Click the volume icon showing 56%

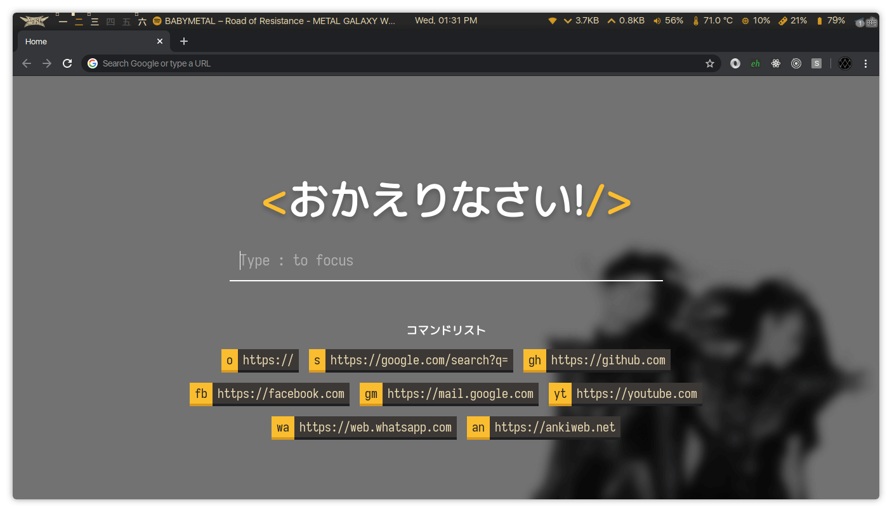657,20
